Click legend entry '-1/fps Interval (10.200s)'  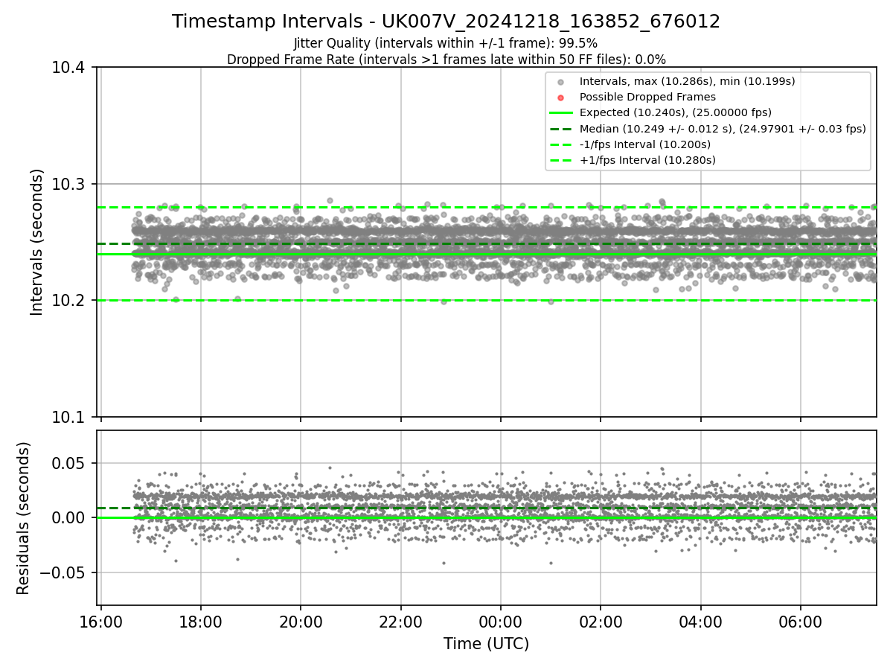coord(644,144)
